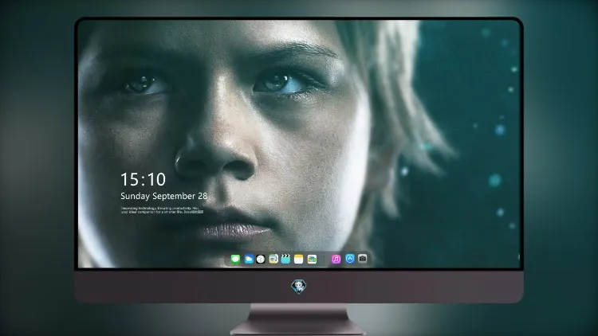Open the yellow Notes app in dock
The image size is (598, 336).
[299, 259]
